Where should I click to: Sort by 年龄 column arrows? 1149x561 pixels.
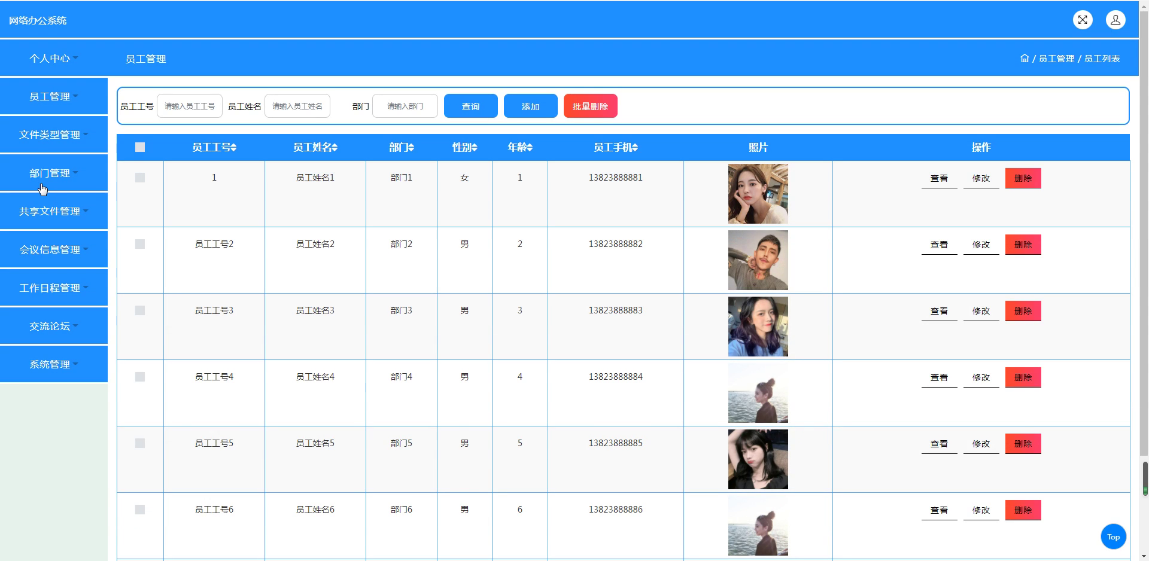tap(530, 148)
